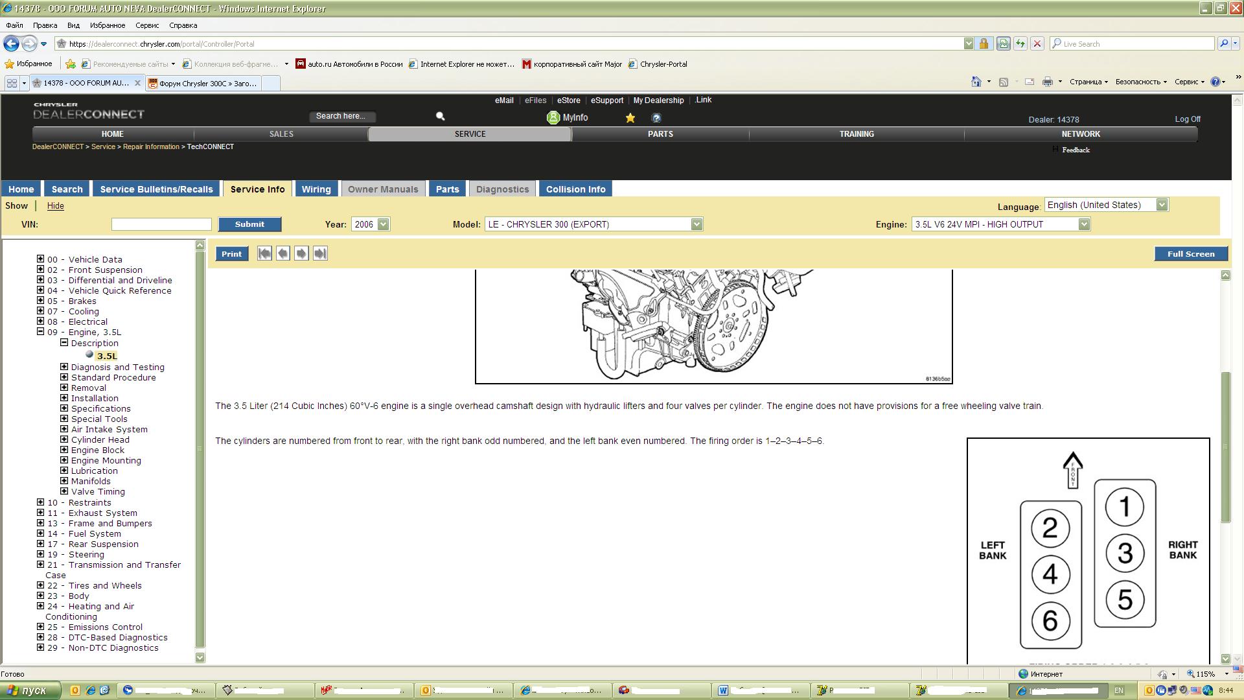1244x700 pixels.
Task: Click the browser Back arrow button
Action: pos(11,43)
